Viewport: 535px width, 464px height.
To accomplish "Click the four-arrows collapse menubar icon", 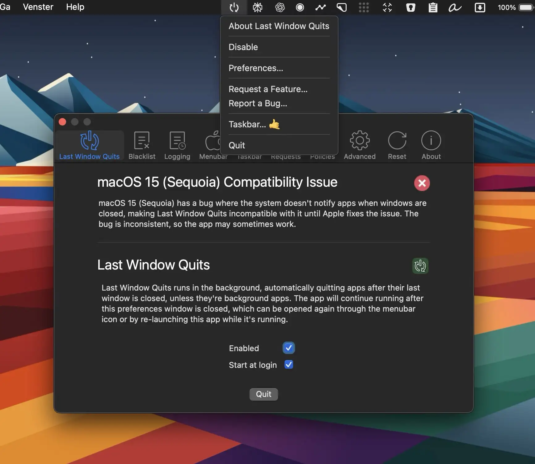I will (387, 7).
